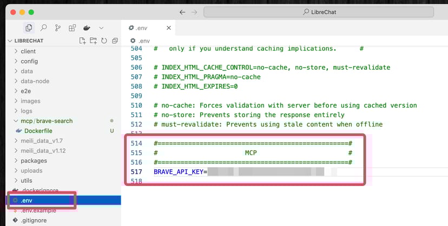Open the Search view icon
Screen dimensions: 448x226
pos(43,28)
